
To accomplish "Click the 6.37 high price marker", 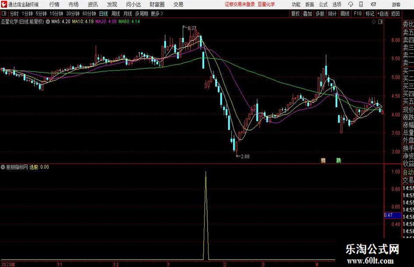I will [192, 28].
